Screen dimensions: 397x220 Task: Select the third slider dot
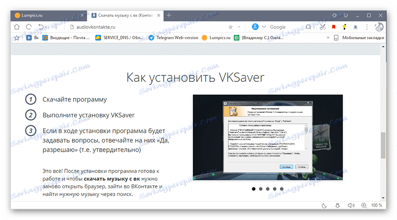click(268, 189)
